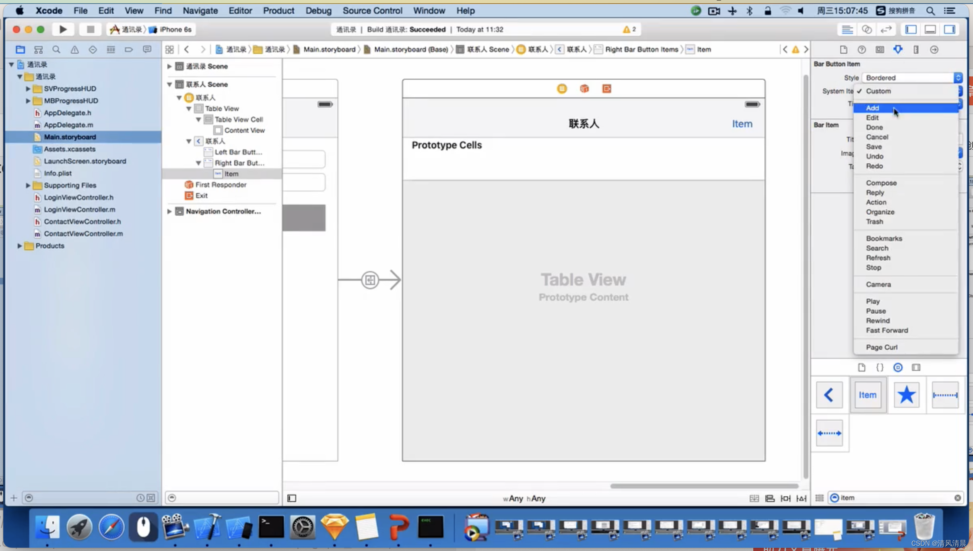Open the Identity inspector
Viewport: 973px width, 551px height.
point(880,49)
